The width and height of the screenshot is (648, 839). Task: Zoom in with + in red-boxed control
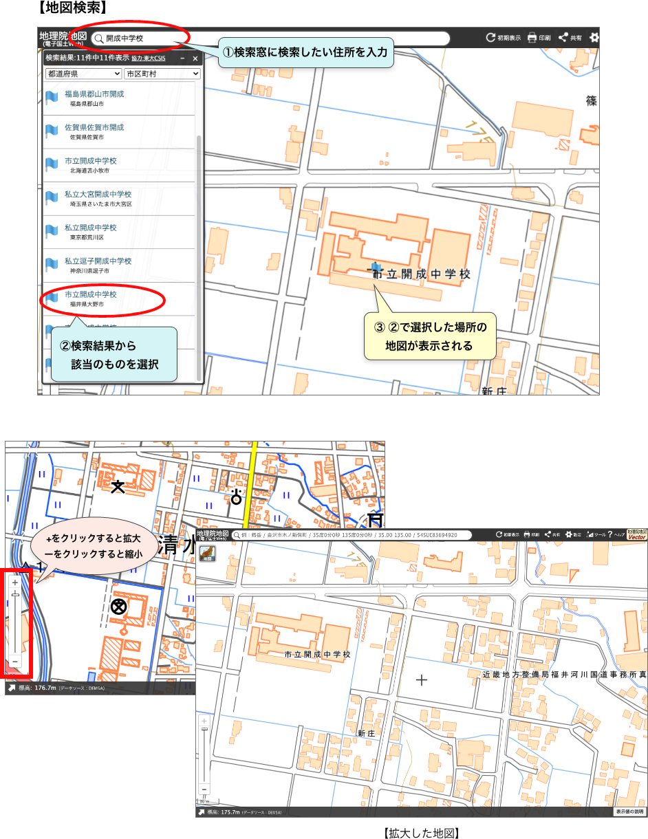[15, 582]
